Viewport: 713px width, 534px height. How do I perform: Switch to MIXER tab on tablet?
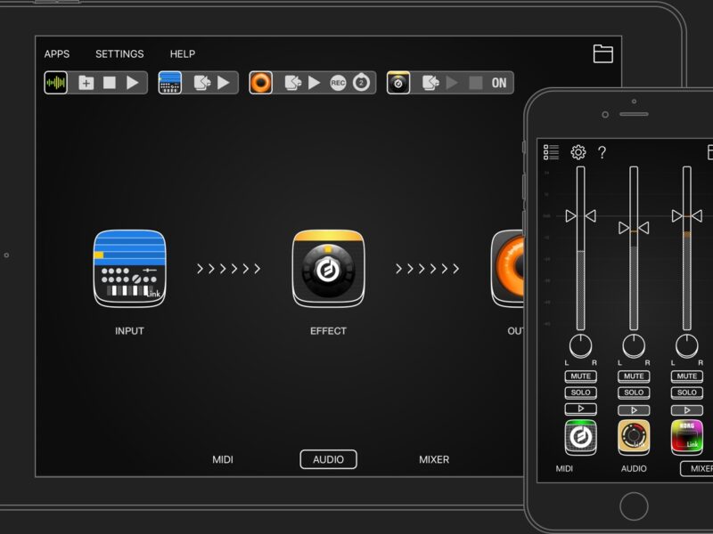(x=434, y=459)
